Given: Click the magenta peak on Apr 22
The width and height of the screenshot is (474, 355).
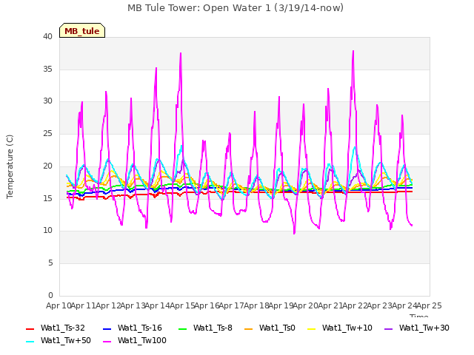Looking at the screenshot, I should 353,51.
